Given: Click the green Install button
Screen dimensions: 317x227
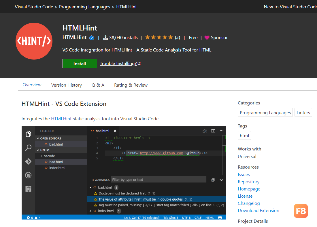Looking at the screenshot, I should pos(80,64).
